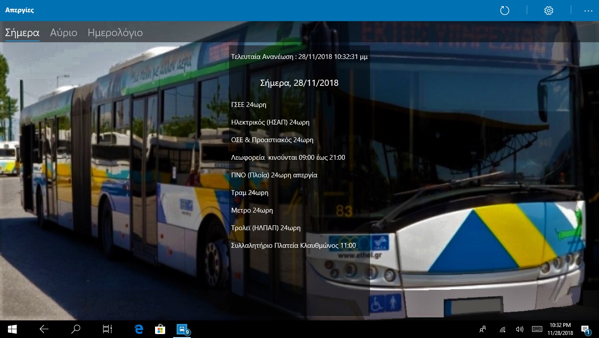Open the more options ellipsis menu
The image size is (599, 338).
coord(588,11)
